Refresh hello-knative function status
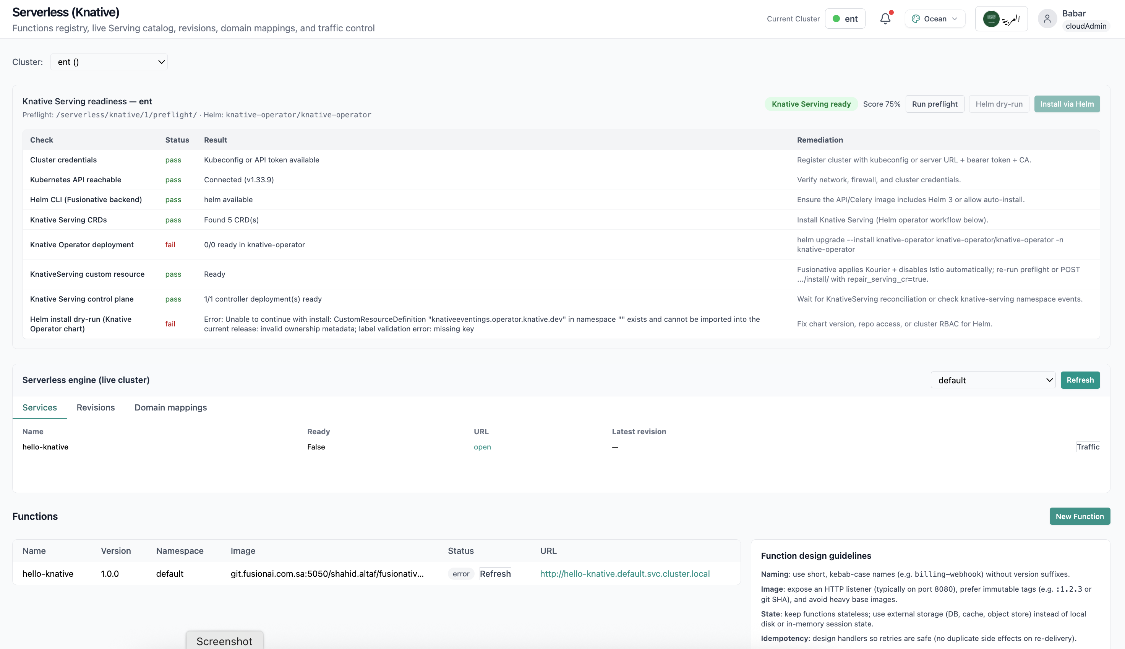This screenshot has width=1125, height=649. coord(495,574)
